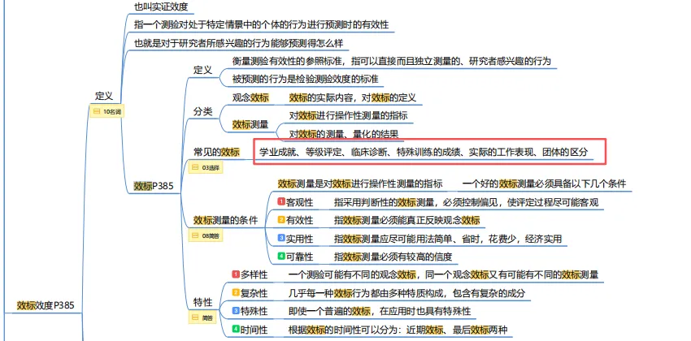Click the text 对效标的测量、量化的结果
Viewport: 691px width, 341px height.
click(344, 134)
